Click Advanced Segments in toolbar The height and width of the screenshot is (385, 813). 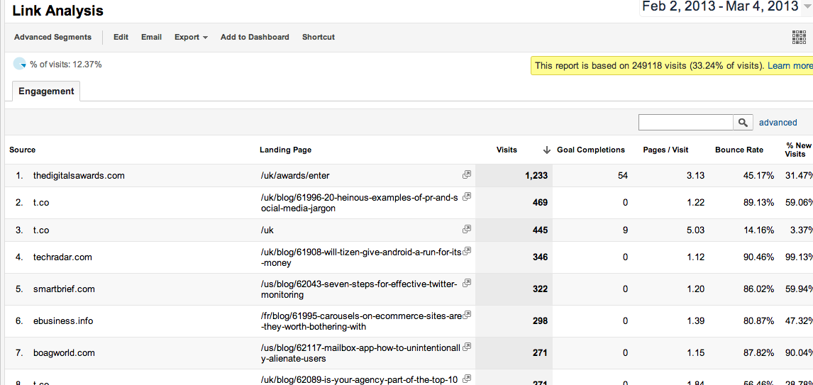(52, 37)
